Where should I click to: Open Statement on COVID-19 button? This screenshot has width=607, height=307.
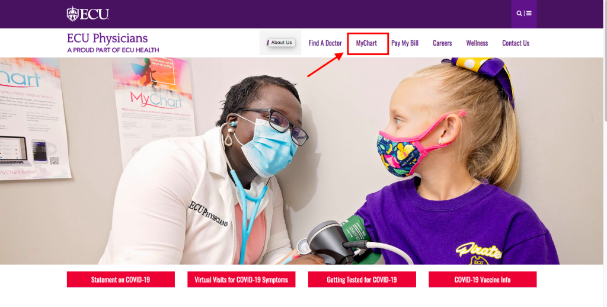pyautogui.click(x=121, y=280)
